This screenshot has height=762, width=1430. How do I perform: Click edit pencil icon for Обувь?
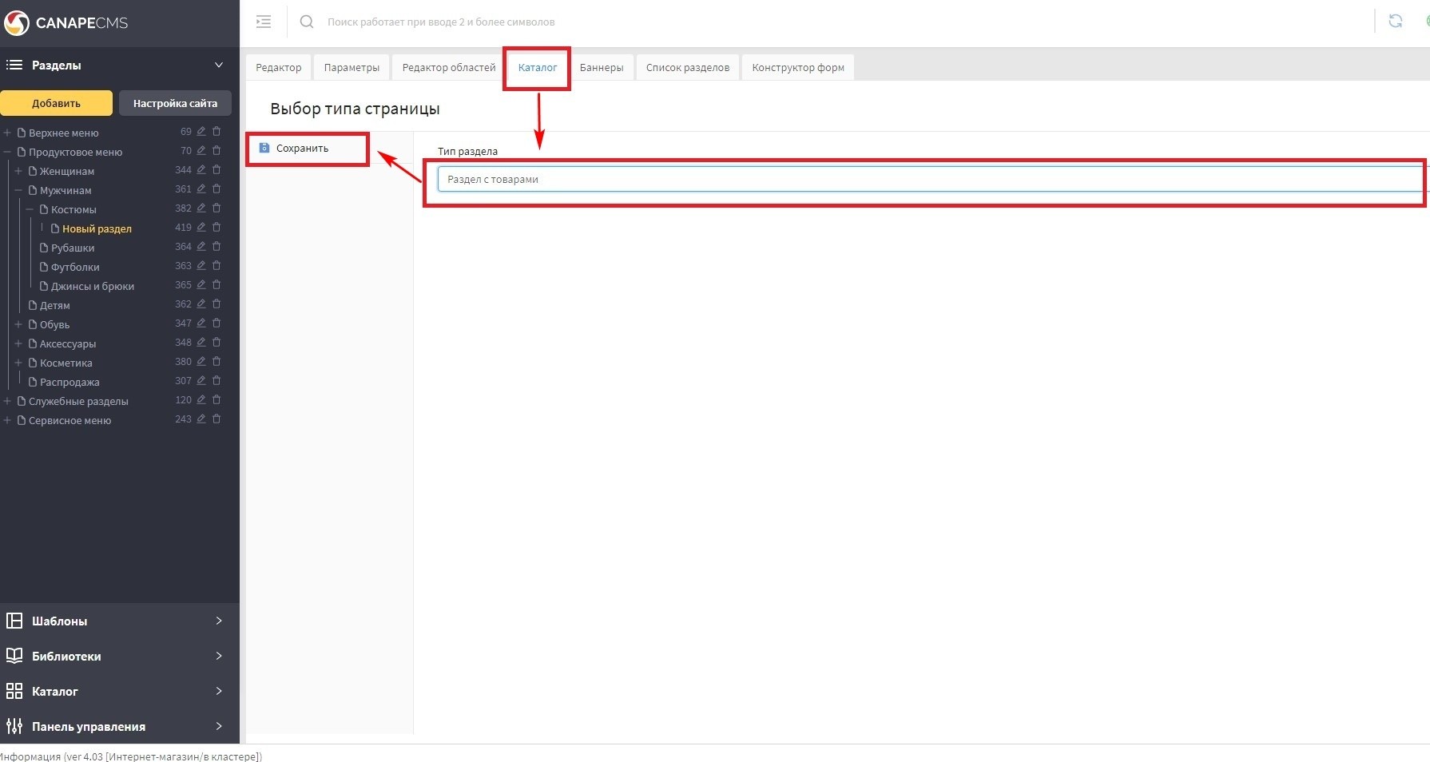(x=201, y=323)
